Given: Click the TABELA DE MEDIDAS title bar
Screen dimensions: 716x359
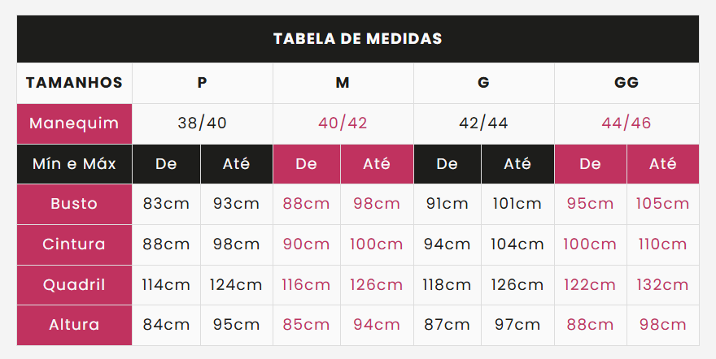Looking at the screenshot, I should pos(357,39).
